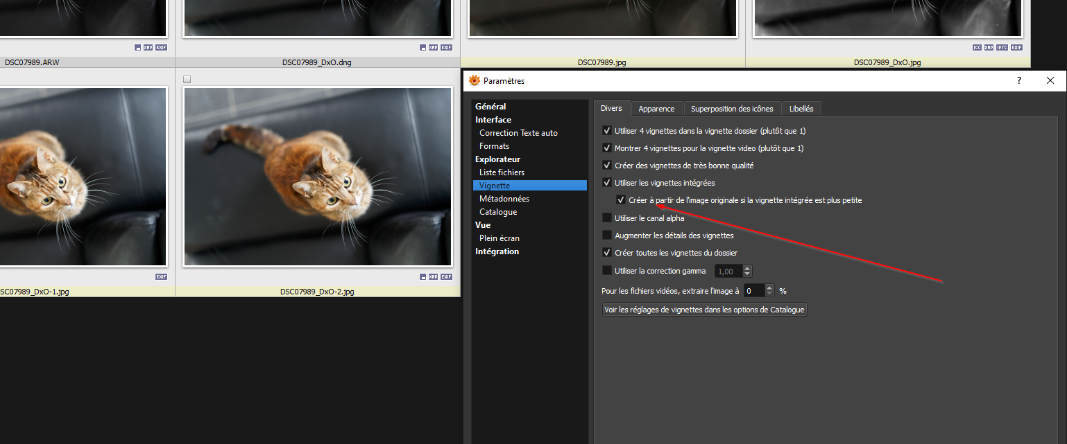This screenshot has height=444, width=1067.
Task: Decrease the gamma correction value with down arrow
Action: point(747,274)
